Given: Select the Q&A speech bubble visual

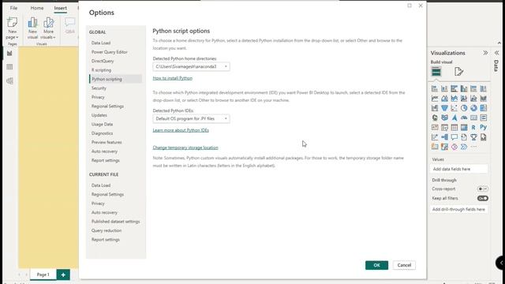Looking at the screenshot, I should tap(454, 137).
